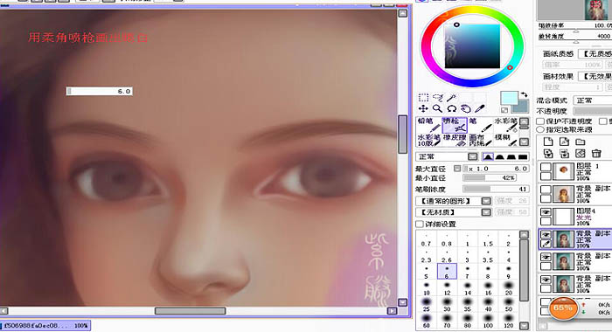Pick brush size 50 preset
612x332 pixels.
point(508,304)
